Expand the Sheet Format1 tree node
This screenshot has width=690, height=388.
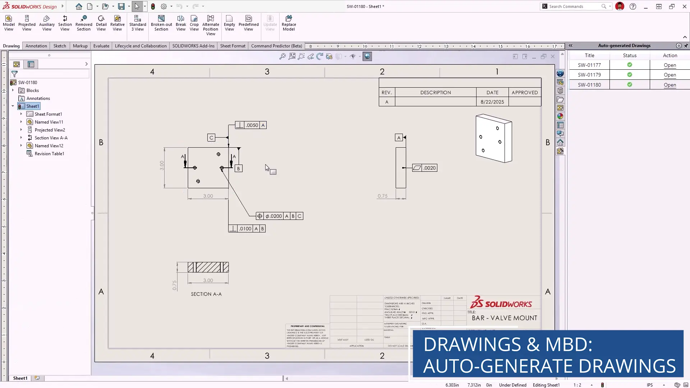point(22,114)
